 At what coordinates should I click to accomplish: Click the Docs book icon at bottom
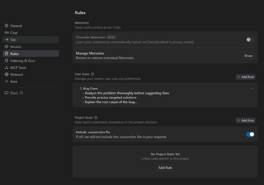coord(6,93)
